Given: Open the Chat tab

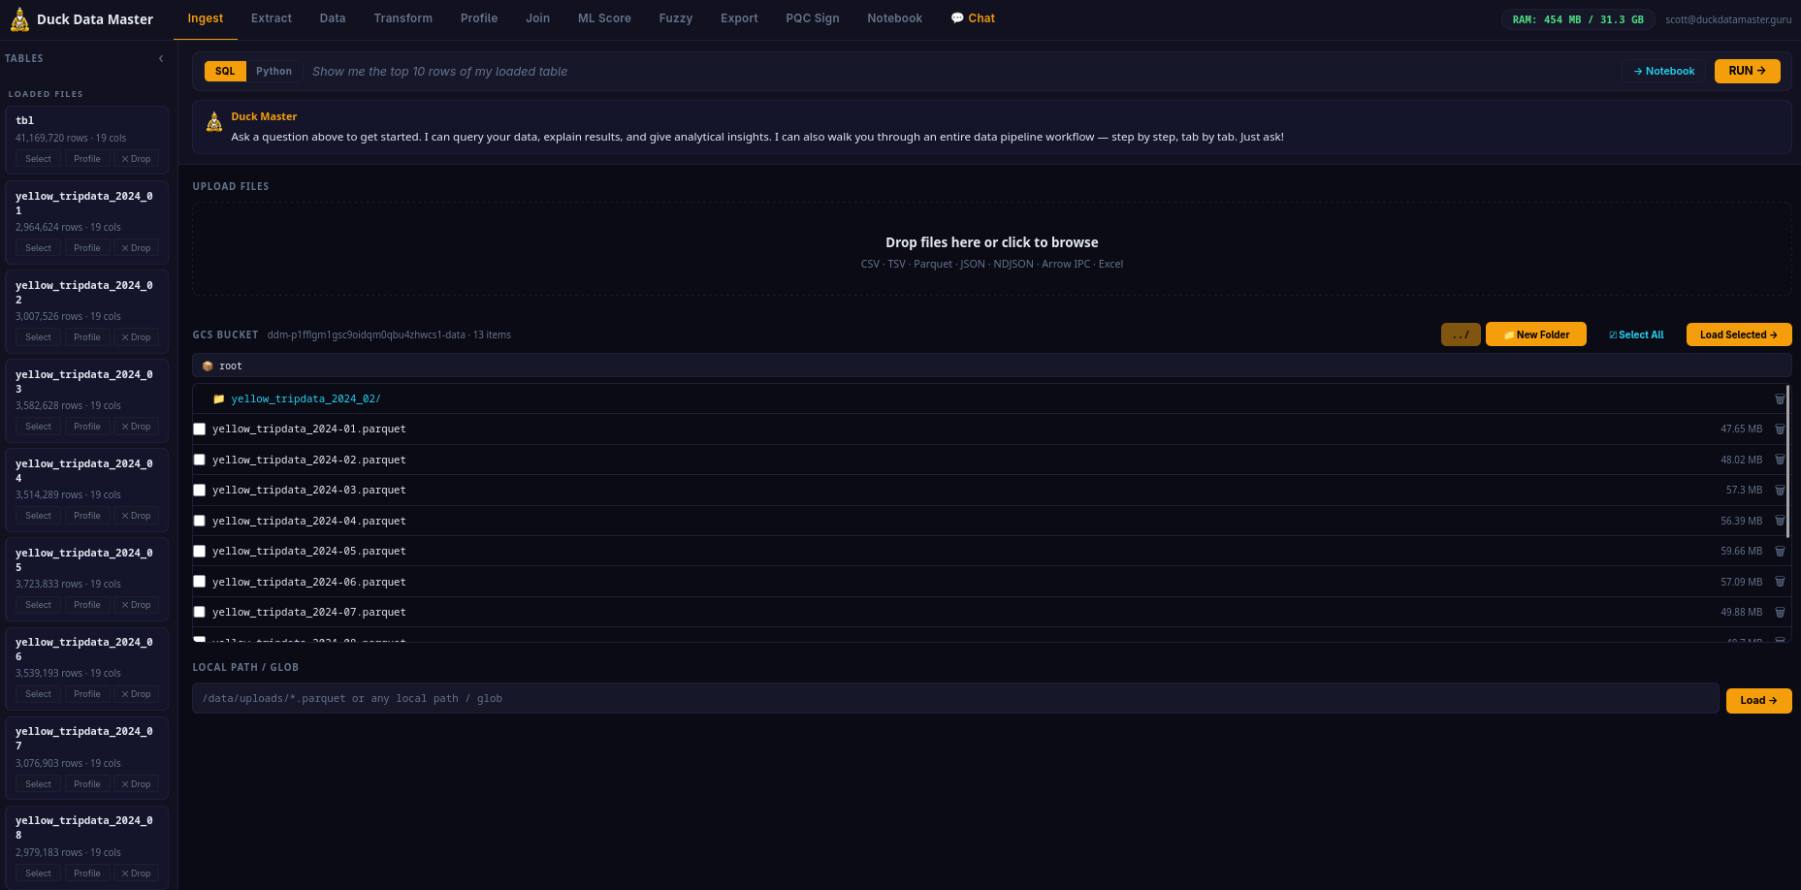Looking at the screenshot, I should pos(973,18).
